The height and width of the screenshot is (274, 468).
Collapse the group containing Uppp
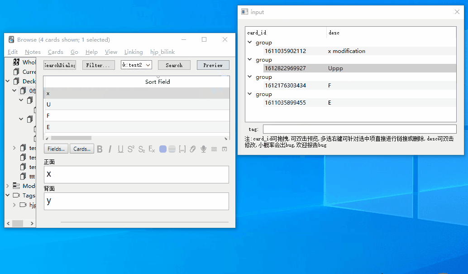click(250, 59)
